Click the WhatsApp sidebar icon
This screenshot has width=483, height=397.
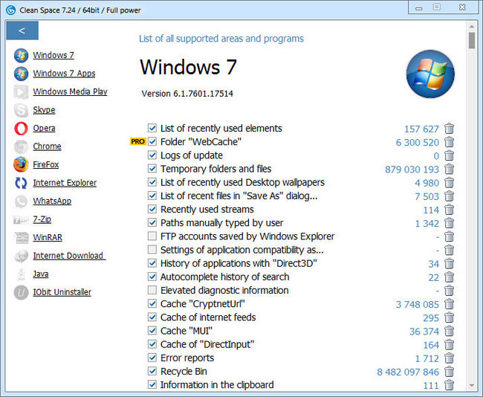pyautogui.click(x=21, y=201)
